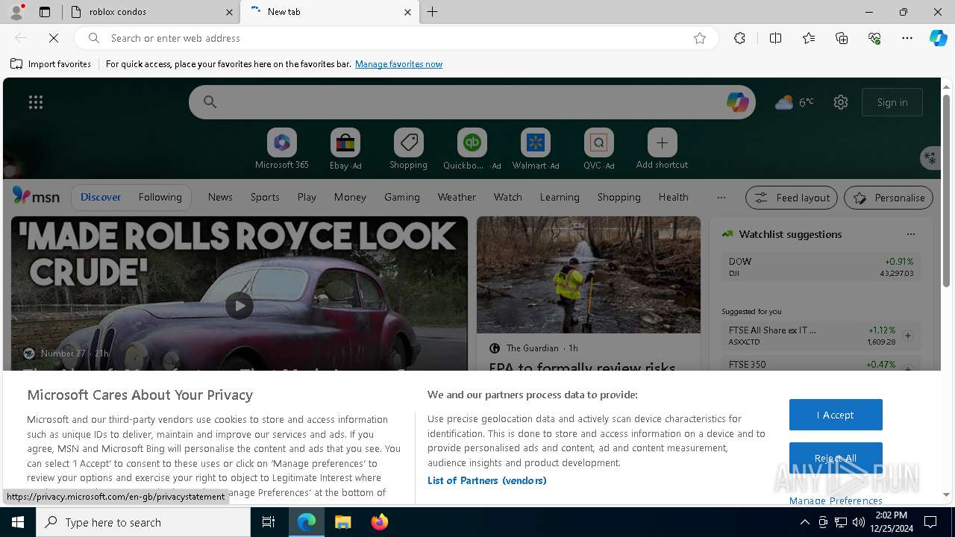Accept cookies with I Accept
The height and width of the screenshot is (537, 955).
836,415
